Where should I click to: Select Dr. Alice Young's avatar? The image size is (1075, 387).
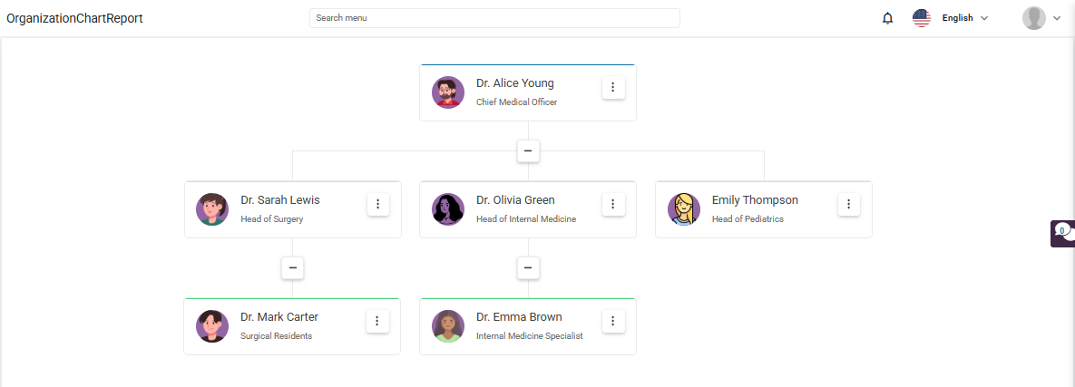point(448,92)
